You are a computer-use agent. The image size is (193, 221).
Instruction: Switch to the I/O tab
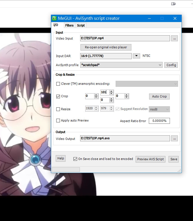[56, 25]
